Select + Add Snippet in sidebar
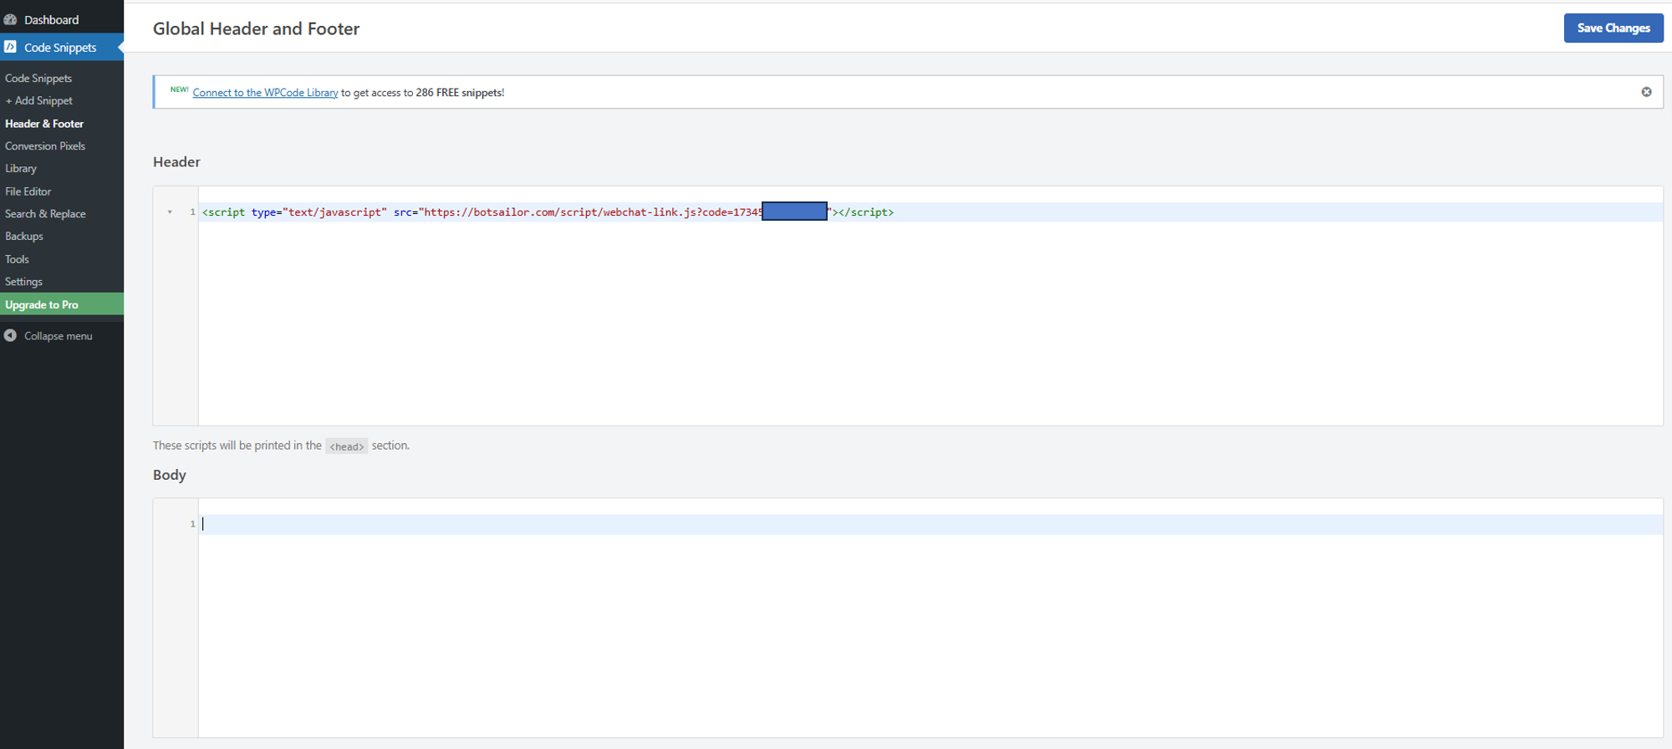1672x749 pixels. tap(39, 100)
